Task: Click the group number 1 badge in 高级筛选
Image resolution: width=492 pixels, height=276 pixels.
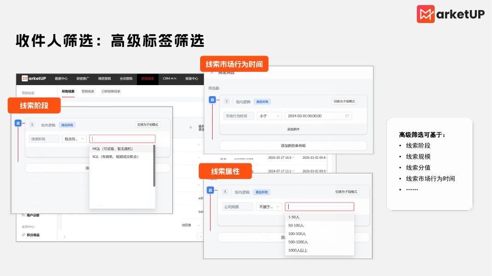Action: (x=227, y=101)
